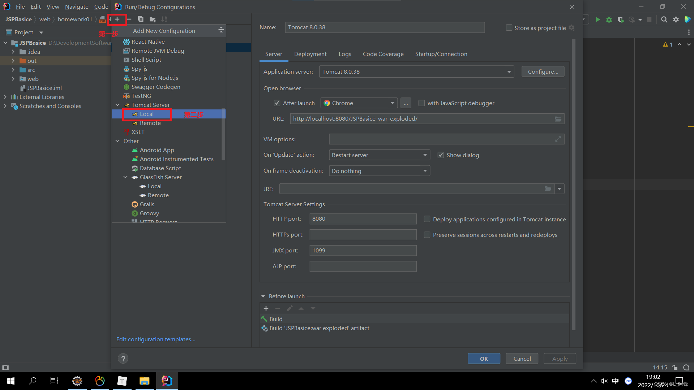Open the Application server dropdown
The image size is (694, 390).
pyautogui.click(x=509, y=72)
